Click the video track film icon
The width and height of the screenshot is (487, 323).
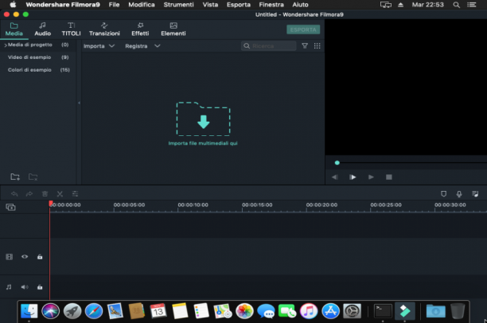click(x=10, y=257)
